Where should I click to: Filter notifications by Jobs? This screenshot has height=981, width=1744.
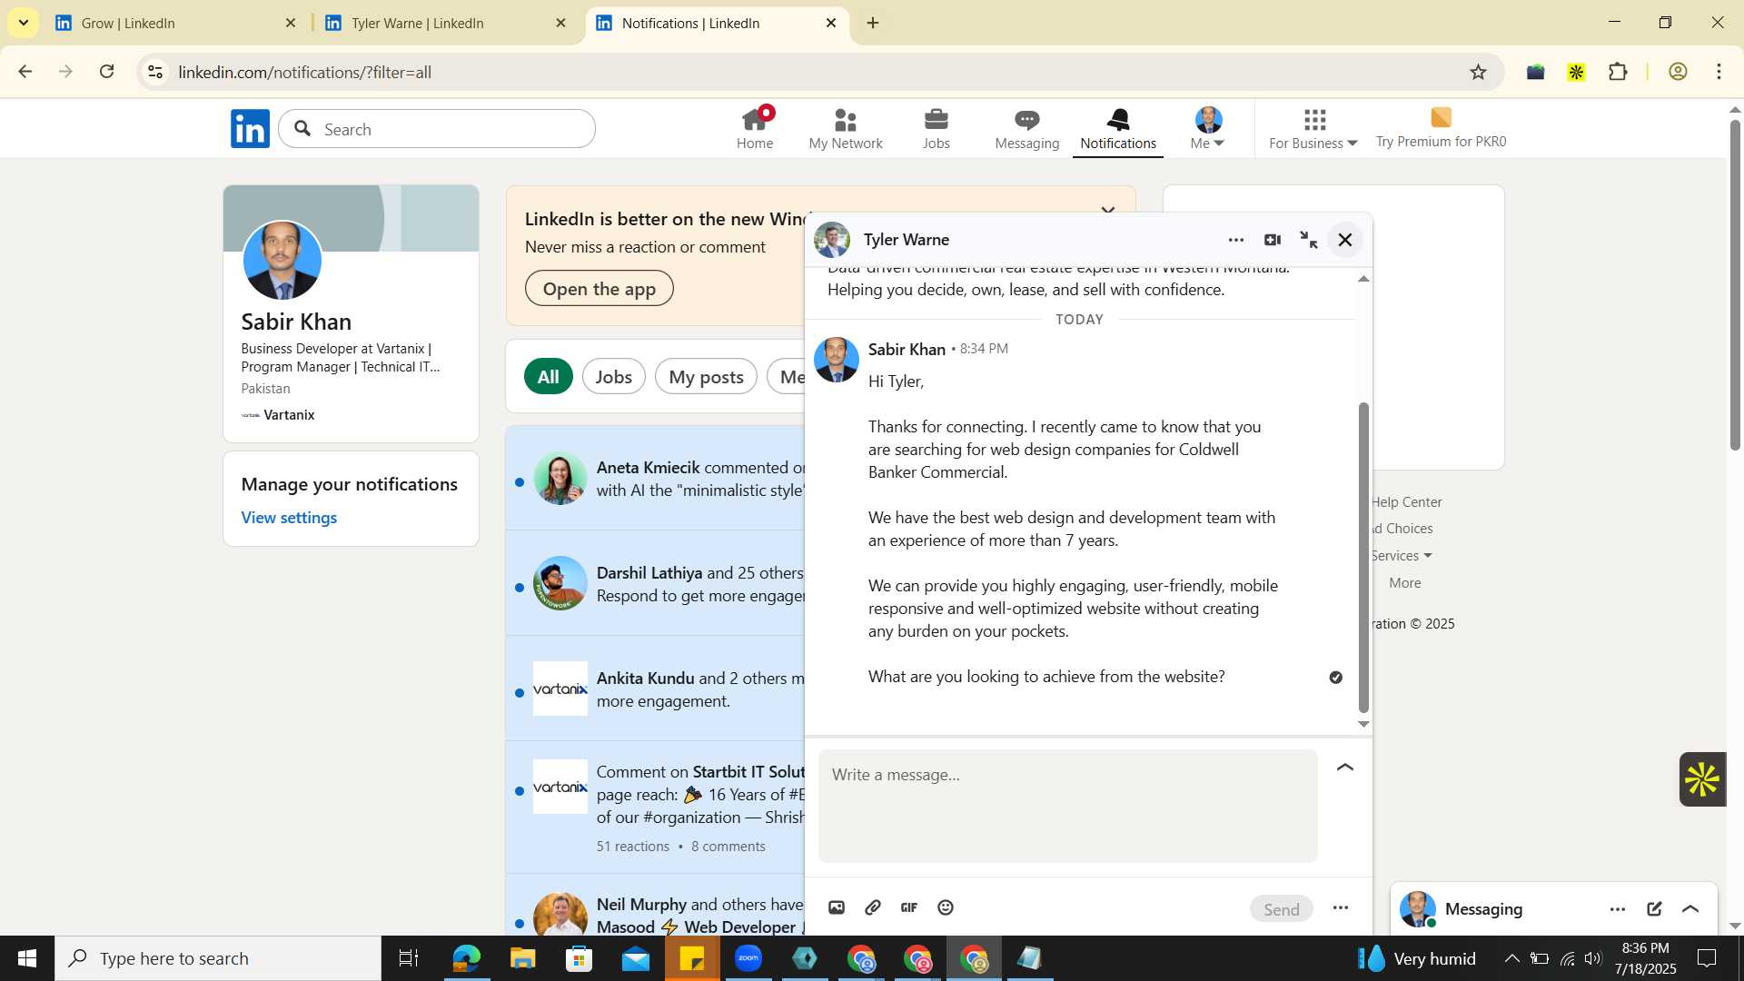(x=613, y=376)
